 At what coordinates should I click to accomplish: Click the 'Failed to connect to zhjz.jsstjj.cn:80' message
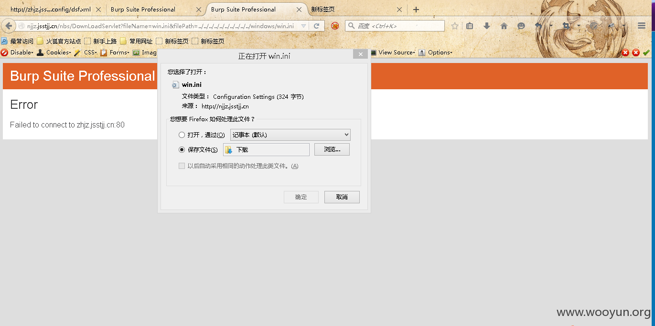[67, 125]
